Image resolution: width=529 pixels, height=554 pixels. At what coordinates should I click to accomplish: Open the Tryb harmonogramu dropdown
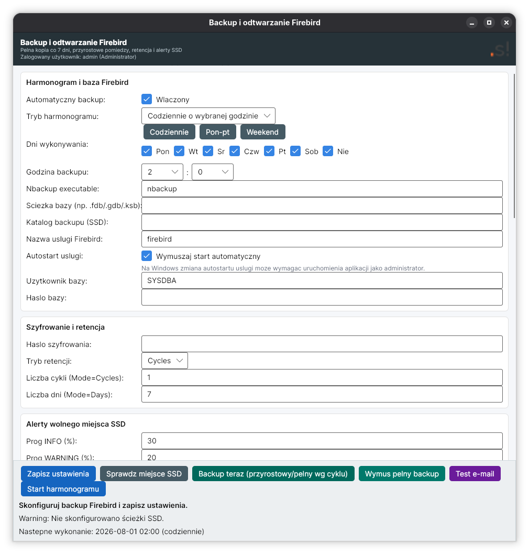[208, 116]
